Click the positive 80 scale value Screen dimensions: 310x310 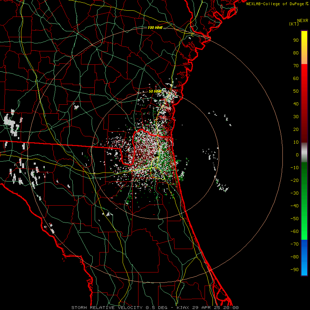coord(296,53)
